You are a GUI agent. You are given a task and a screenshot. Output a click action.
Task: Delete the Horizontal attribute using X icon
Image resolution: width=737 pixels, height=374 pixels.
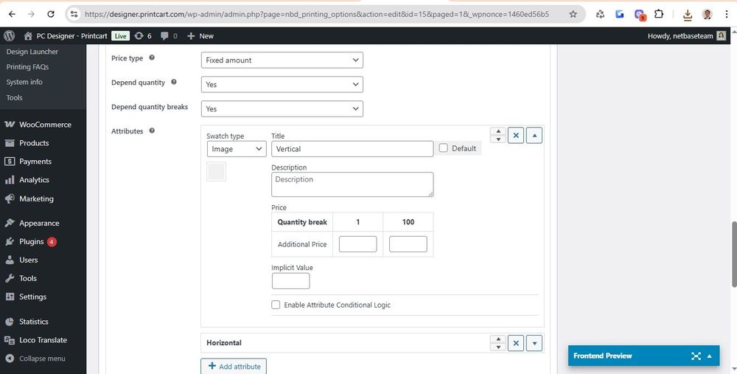click(x=516, y=343)
